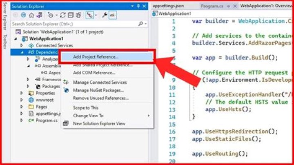This screenshot has height=165, width=294.
Task: Expand the Packages node
Action: 28,86
